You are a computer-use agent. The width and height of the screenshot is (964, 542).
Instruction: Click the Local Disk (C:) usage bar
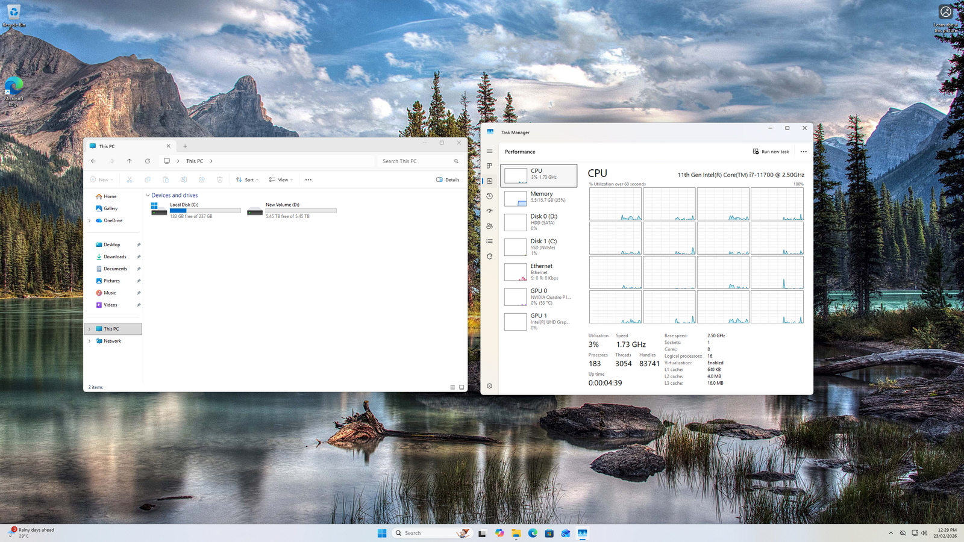click(x=205, y=211)
